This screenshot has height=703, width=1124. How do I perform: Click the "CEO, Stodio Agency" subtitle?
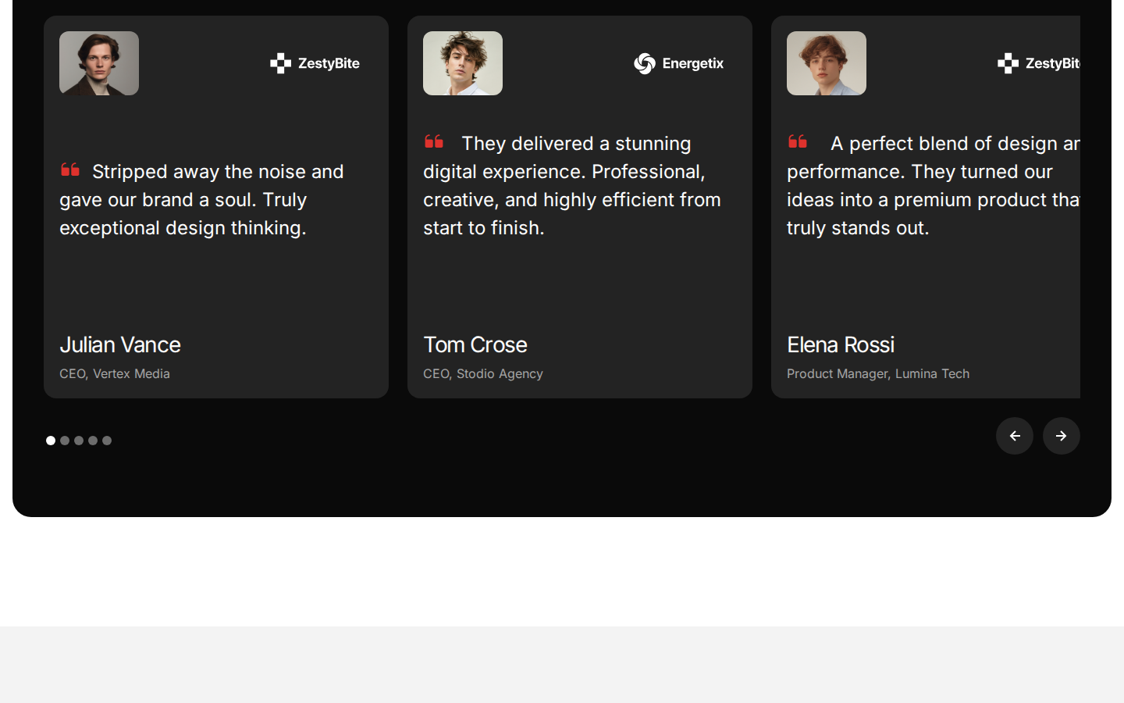pyautogui.click(x=483, y=374)
